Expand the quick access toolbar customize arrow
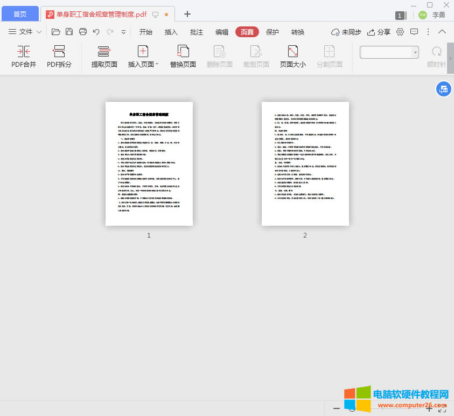The width and height of the screenshot is (454, 416). pos(123,32)
